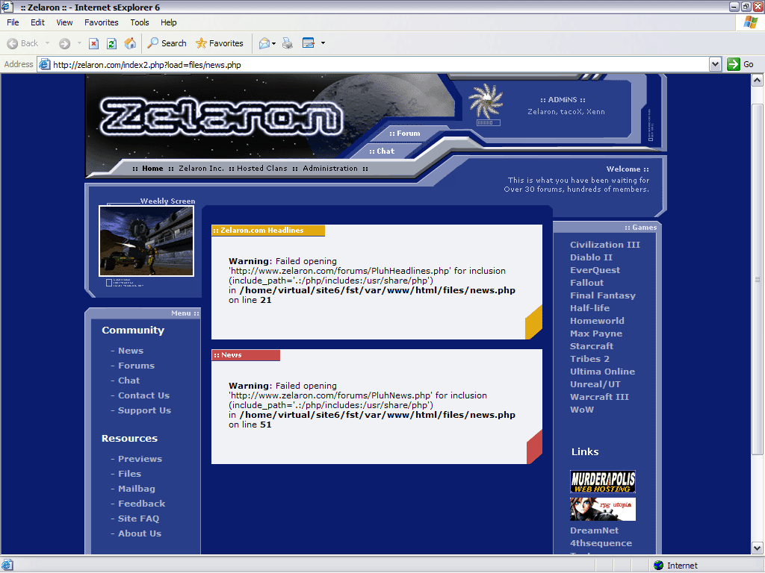
Task: Open Diablo II game link
Action: [x=592, y=257]
